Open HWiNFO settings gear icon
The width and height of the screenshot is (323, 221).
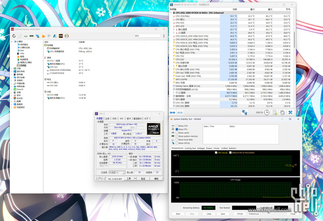(282, 112)
